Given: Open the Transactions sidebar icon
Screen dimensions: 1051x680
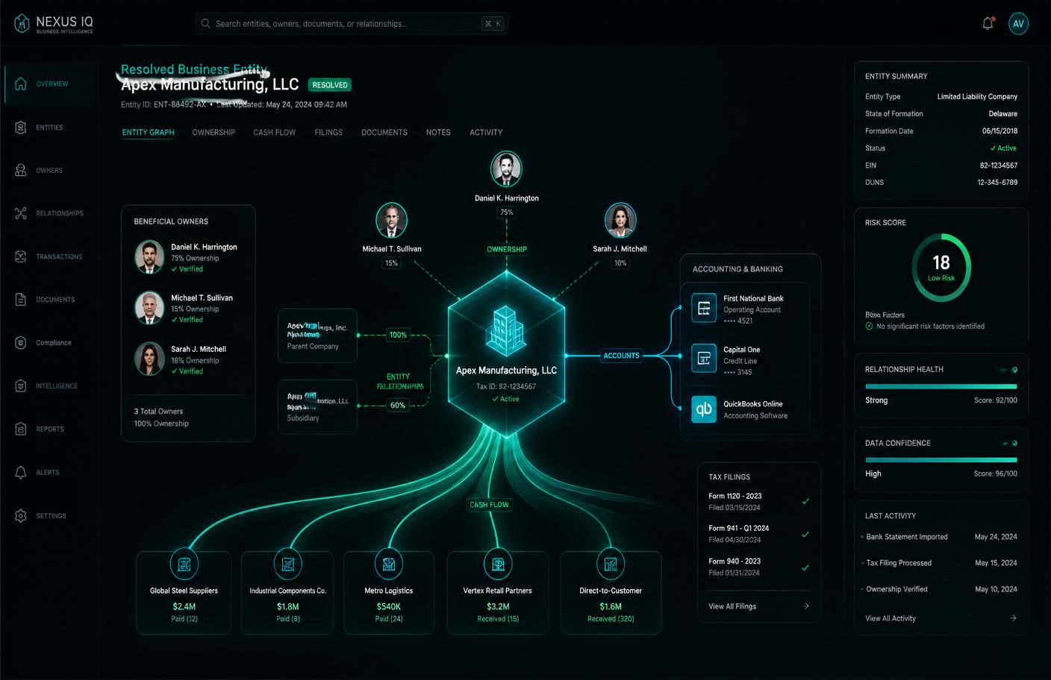Looking at the screenshot, I should click(x=21, y=256).
